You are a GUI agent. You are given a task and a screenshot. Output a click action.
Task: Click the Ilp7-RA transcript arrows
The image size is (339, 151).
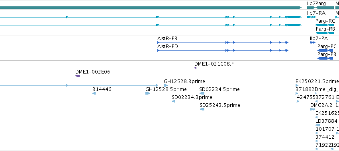coord(312,17)
